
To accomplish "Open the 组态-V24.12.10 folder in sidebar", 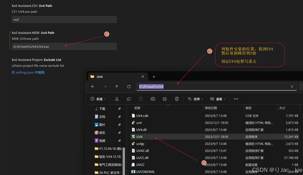I will tap(108, 156).
